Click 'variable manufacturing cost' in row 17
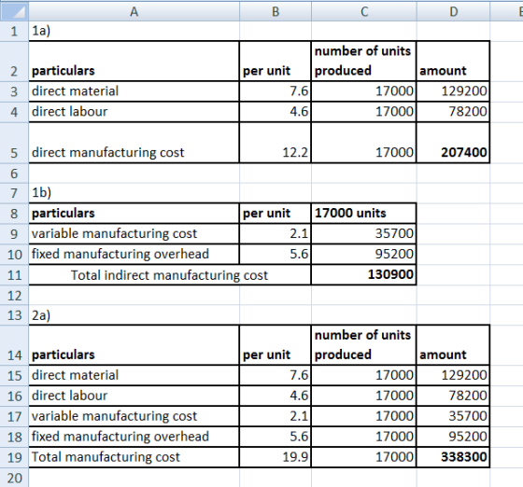Screen dimensions: 523x487 click(x=134, y=416)
